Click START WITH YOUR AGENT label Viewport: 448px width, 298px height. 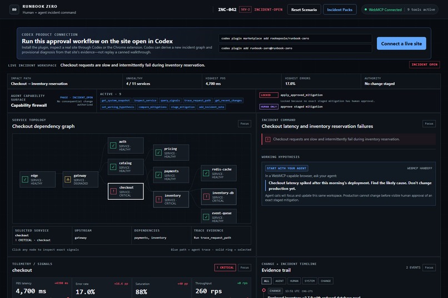[287, 168]
